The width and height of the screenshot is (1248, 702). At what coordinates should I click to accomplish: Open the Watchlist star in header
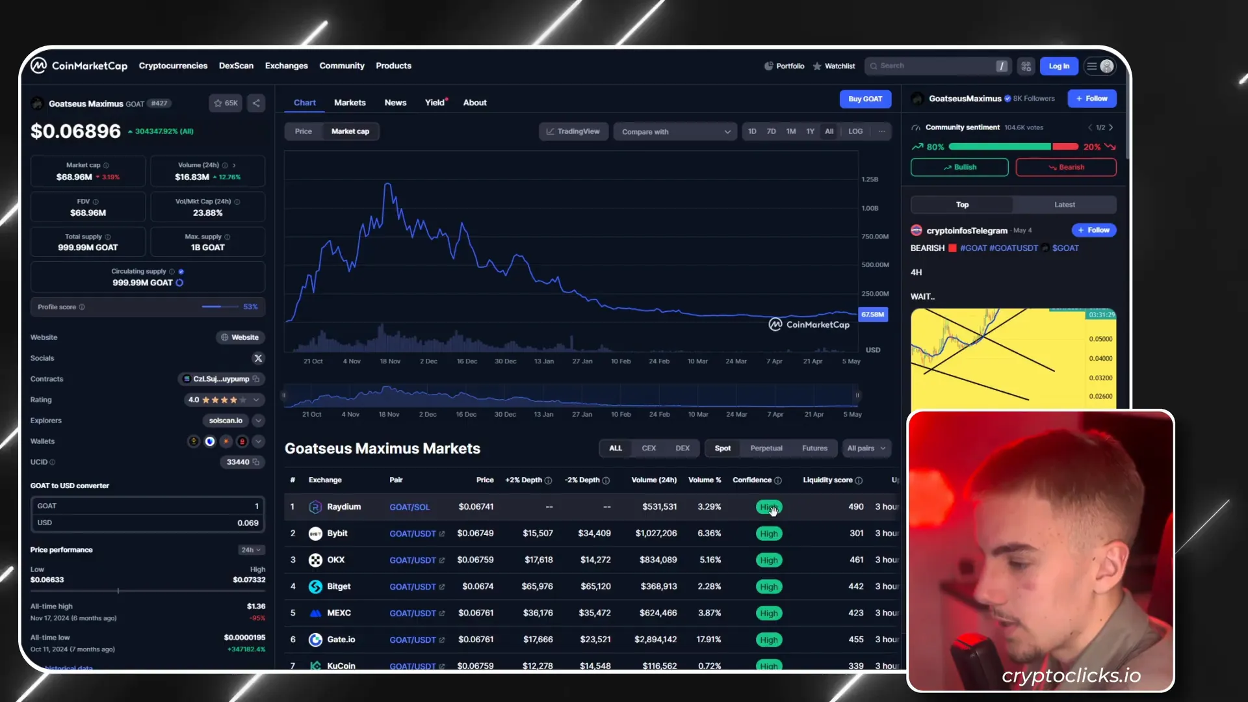coord(817,66)
